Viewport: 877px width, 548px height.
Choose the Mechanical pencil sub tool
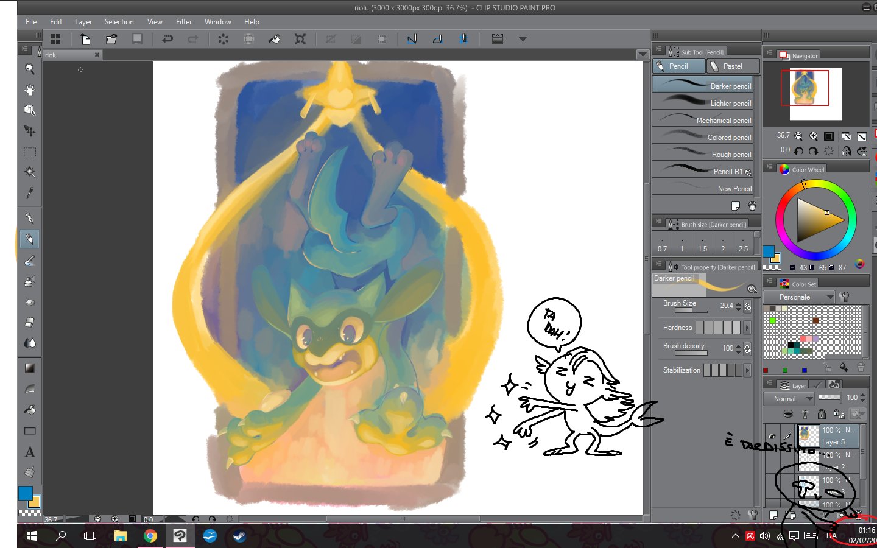click(x=702, y=118)
